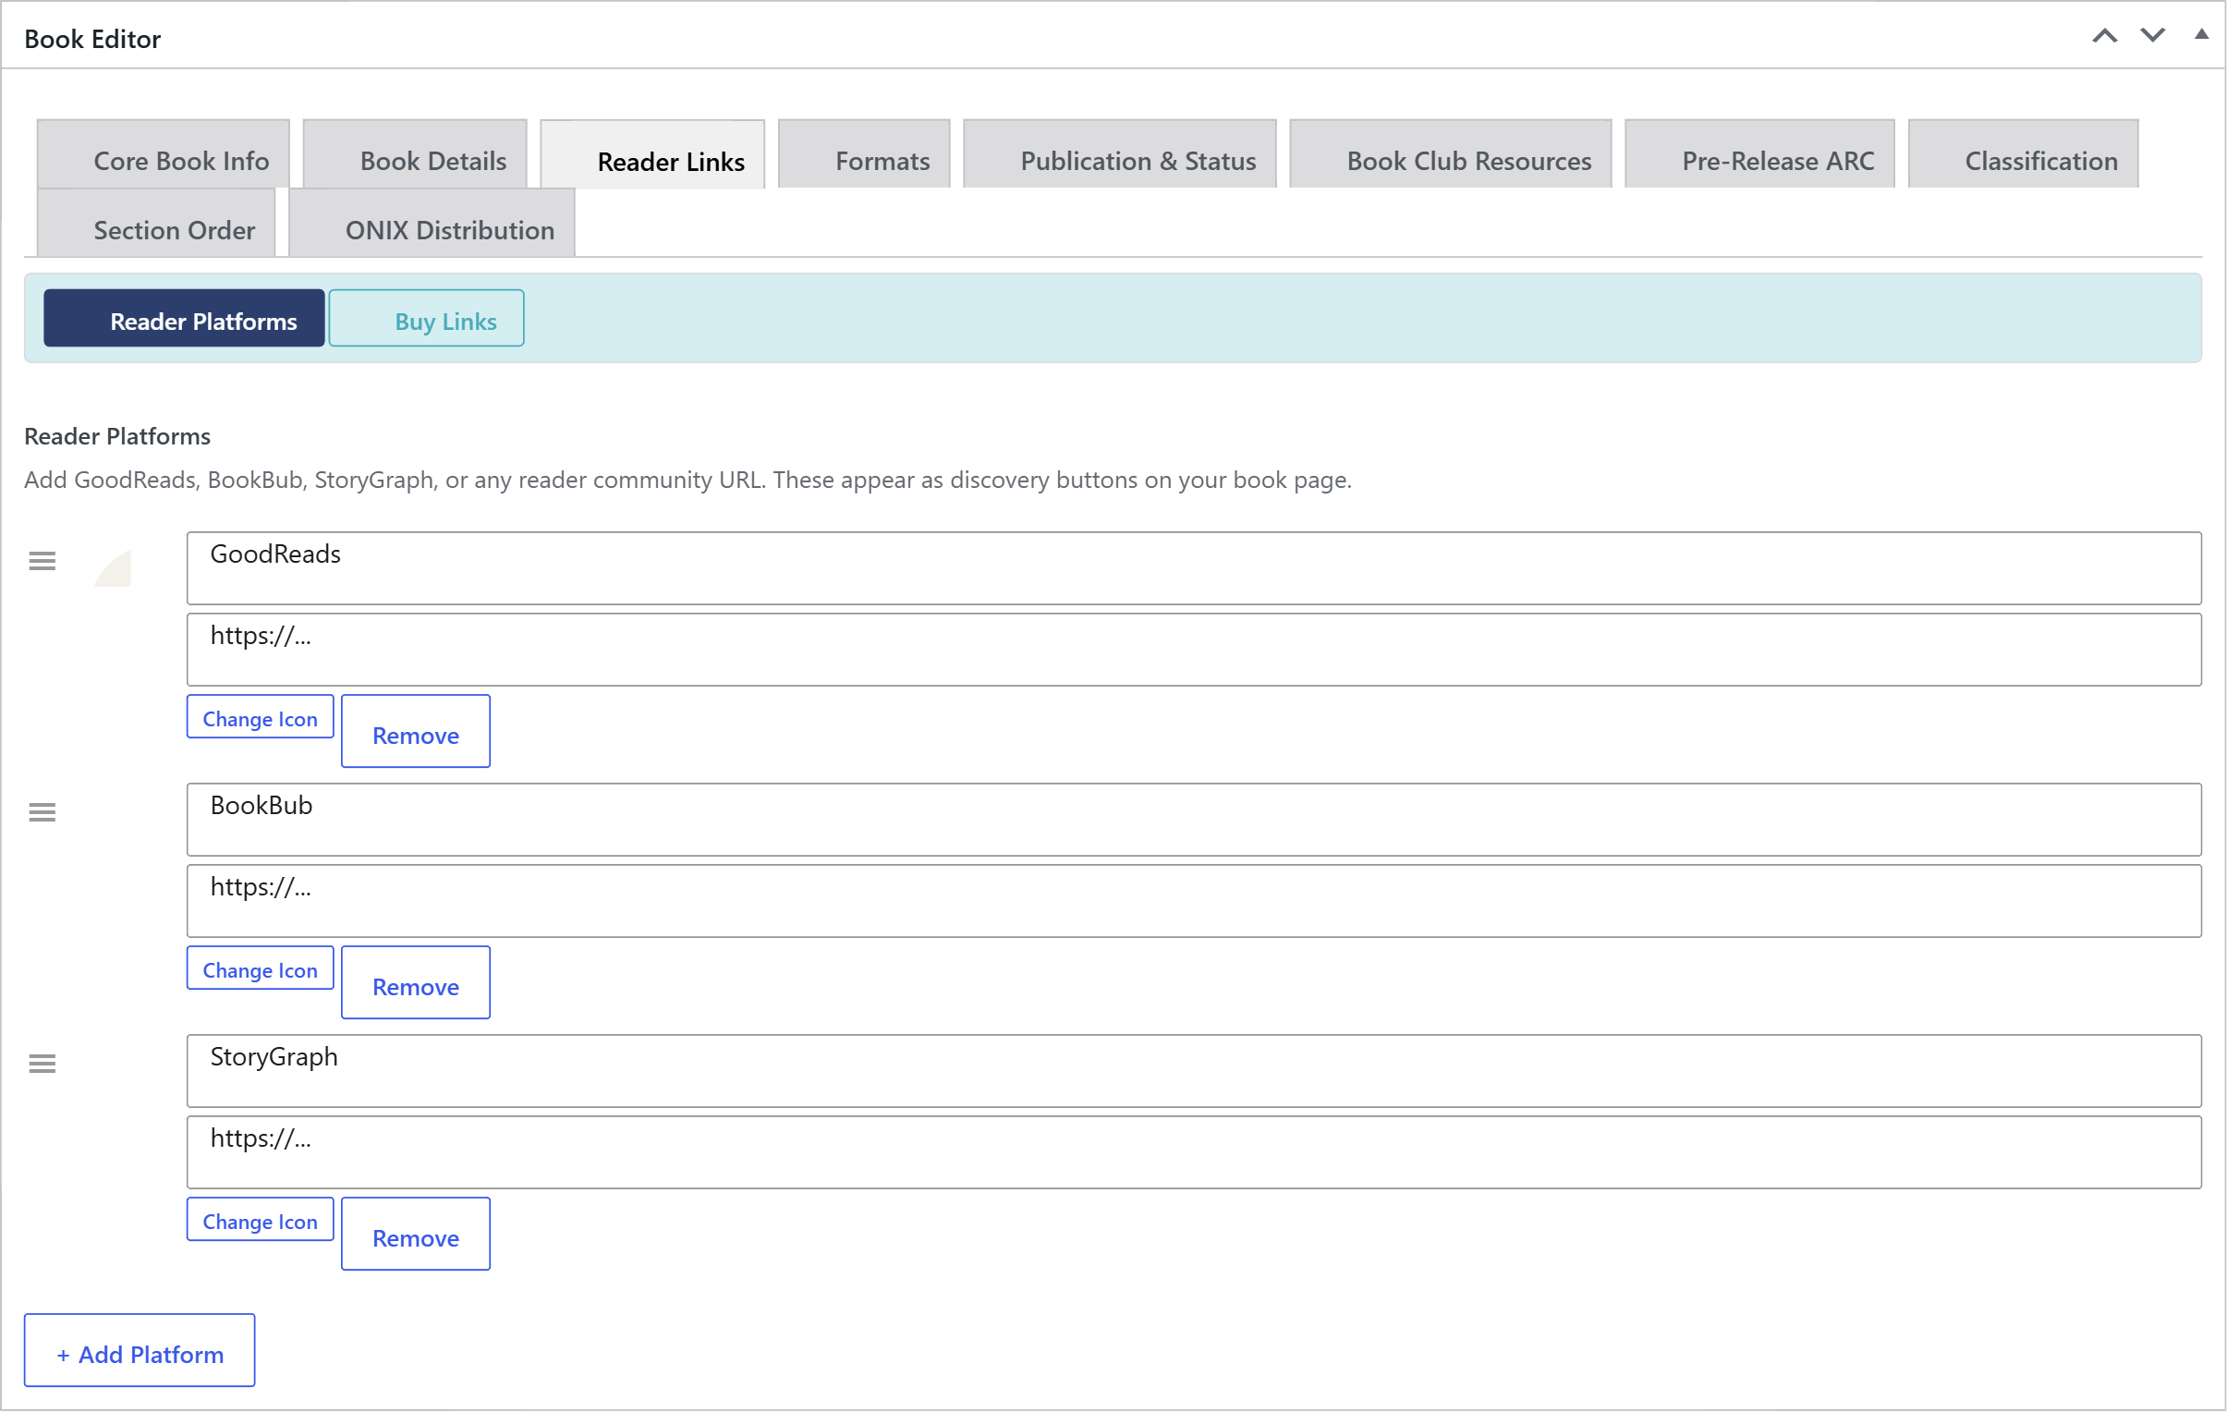Viewport: 2227px width, 1412px height.
Task: Focus the BookBub URL field
Action: tap(1194, 902)
